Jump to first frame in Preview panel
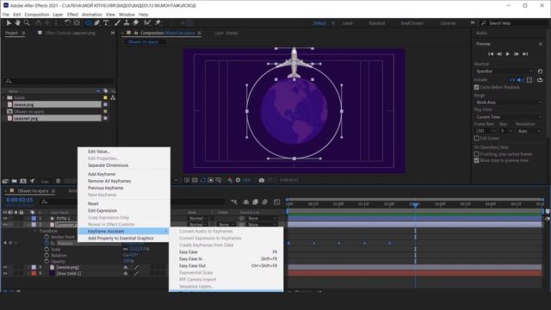 pos(491,53)
